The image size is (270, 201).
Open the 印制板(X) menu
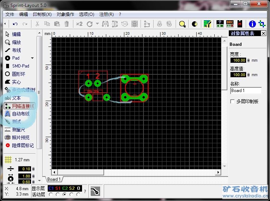pos(42,14)
